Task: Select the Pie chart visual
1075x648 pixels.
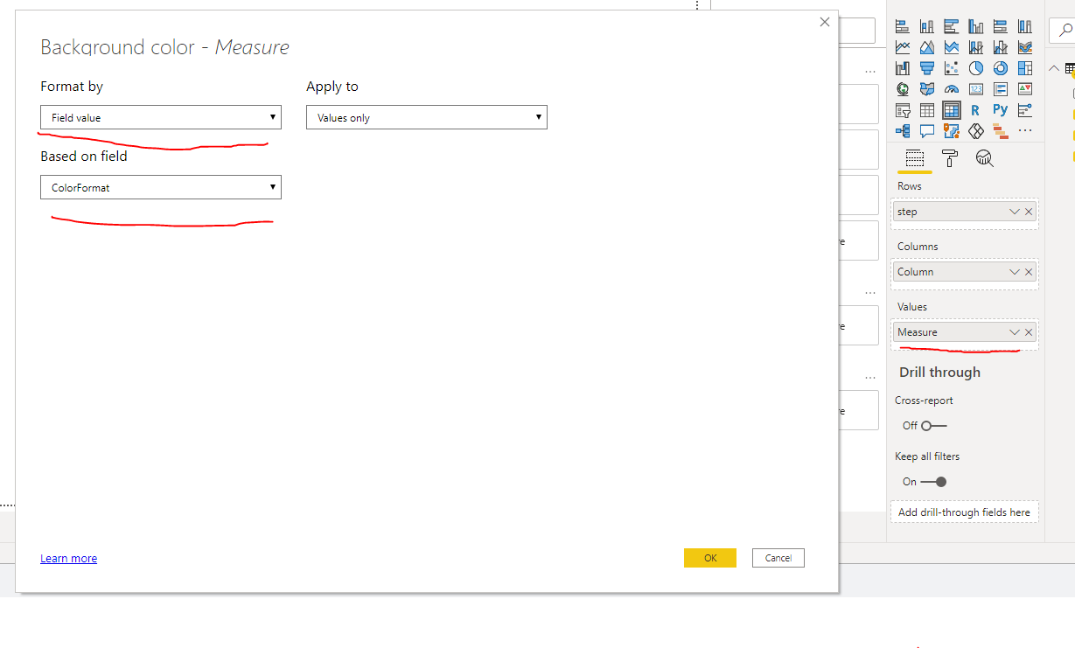Action: (x=976, y=68)
